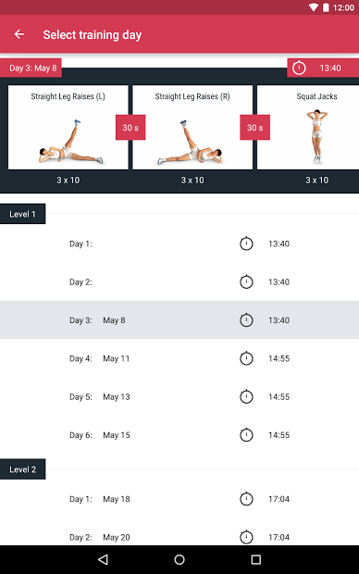
Task: Click the stopwatch icon for Level 1 Day 1
Action: point(246,243)
